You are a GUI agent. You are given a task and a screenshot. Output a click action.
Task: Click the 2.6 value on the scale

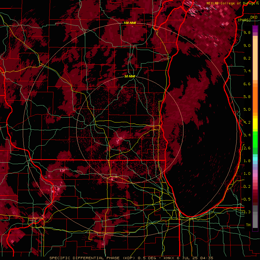[x=247, y=148]
